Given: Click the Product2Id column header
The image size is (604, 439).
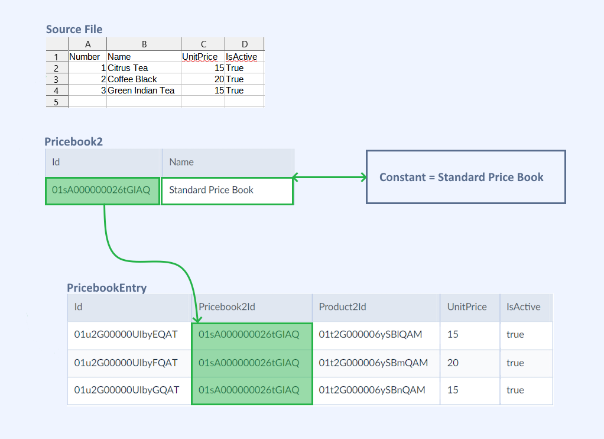Looking at the screenshot, I should pos(376,308).
